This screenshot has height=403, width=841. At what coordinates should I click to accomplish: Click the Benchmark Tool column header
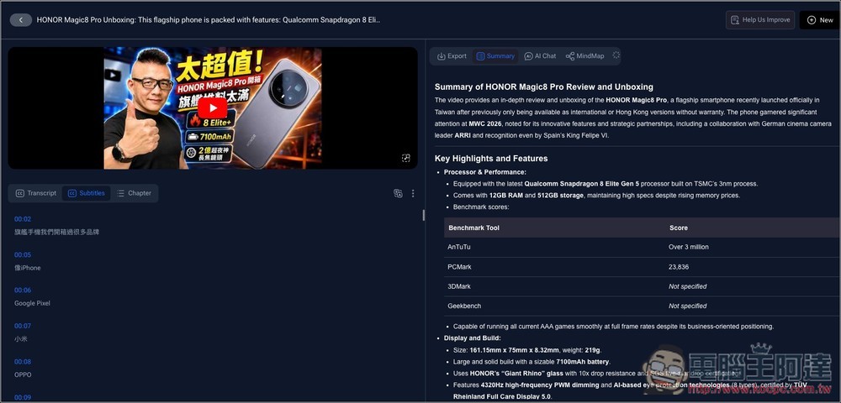[x=473, y=228]
